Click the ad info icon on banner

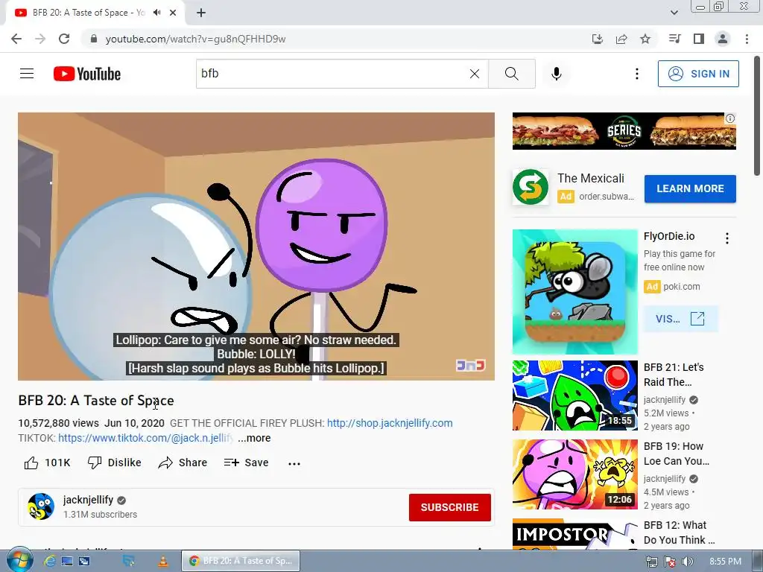730,118
